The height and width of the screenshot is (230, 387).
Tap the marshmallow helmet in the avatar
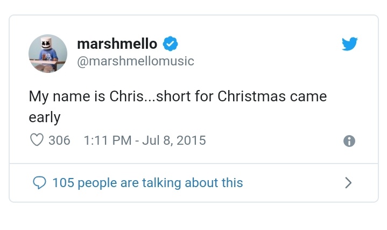[46, 43]
